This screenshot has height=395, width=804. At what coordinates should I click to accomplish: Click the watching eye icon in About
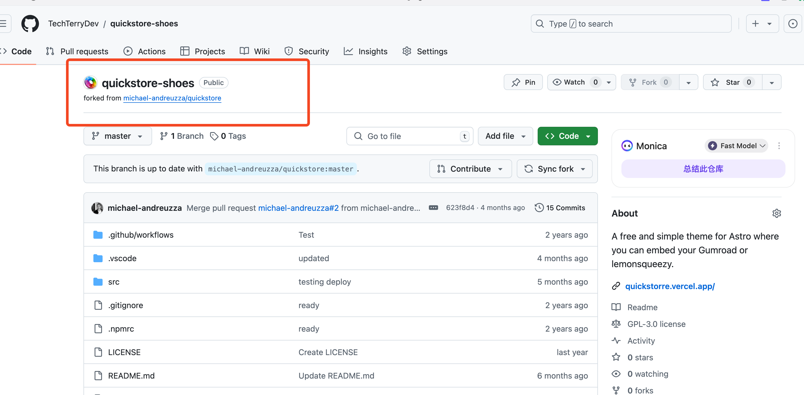616,374
